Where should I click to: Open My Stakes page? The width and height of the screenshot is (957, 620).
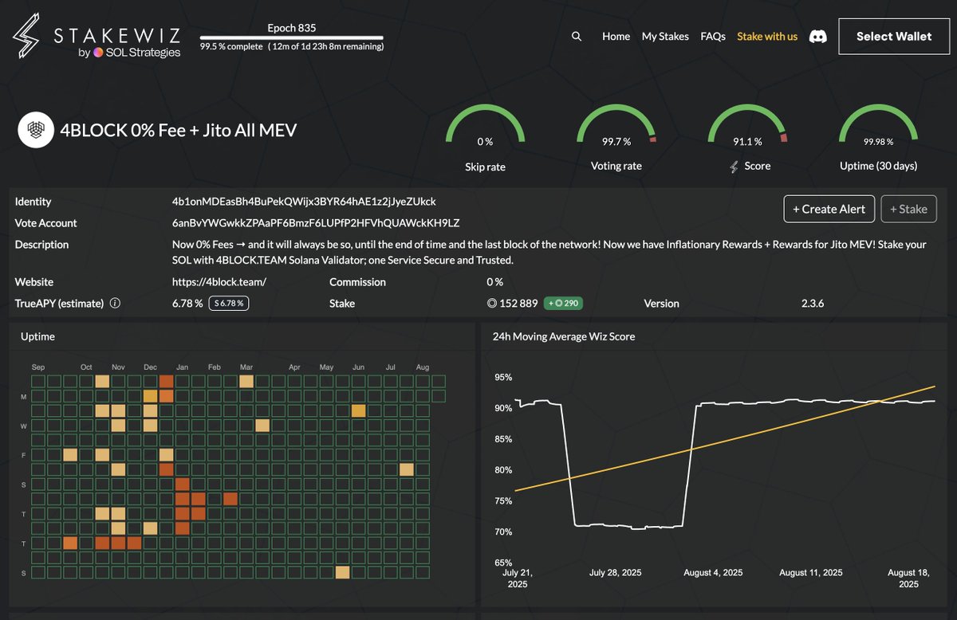[x=665, y=37]
